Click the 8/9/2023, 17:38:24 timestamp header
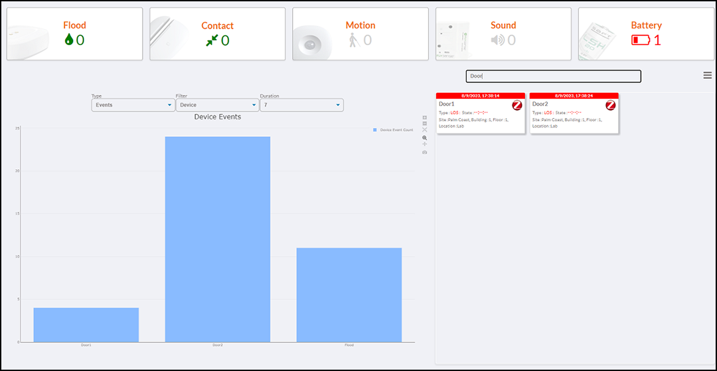This screenshot has width=717, height=371. 574,96
